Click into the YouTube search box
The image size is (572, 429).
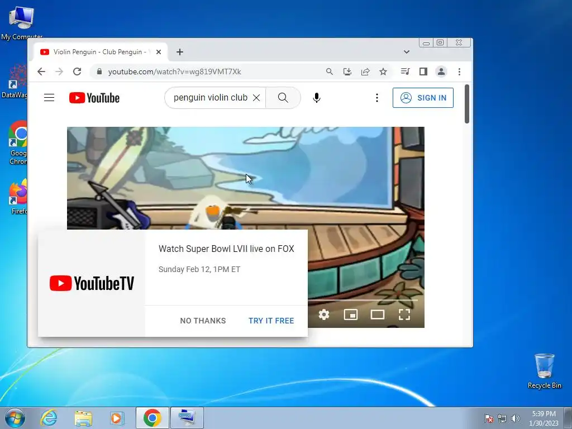pos(211,98)
